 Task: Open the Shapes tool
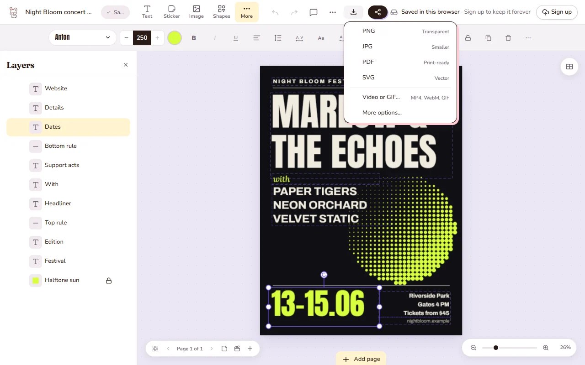click(x=222, y=12)
